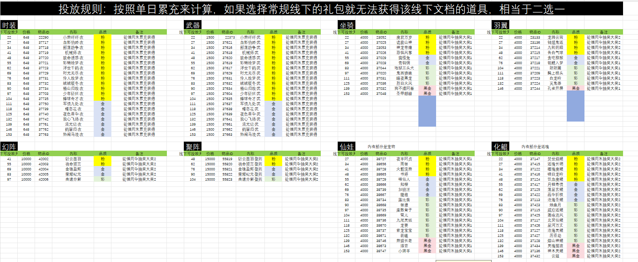The height and width of the screenshot is (262, 638).
Task: Click the 内有部分是宠物 note beside 仙娃
Action: [x=381, y=147]
